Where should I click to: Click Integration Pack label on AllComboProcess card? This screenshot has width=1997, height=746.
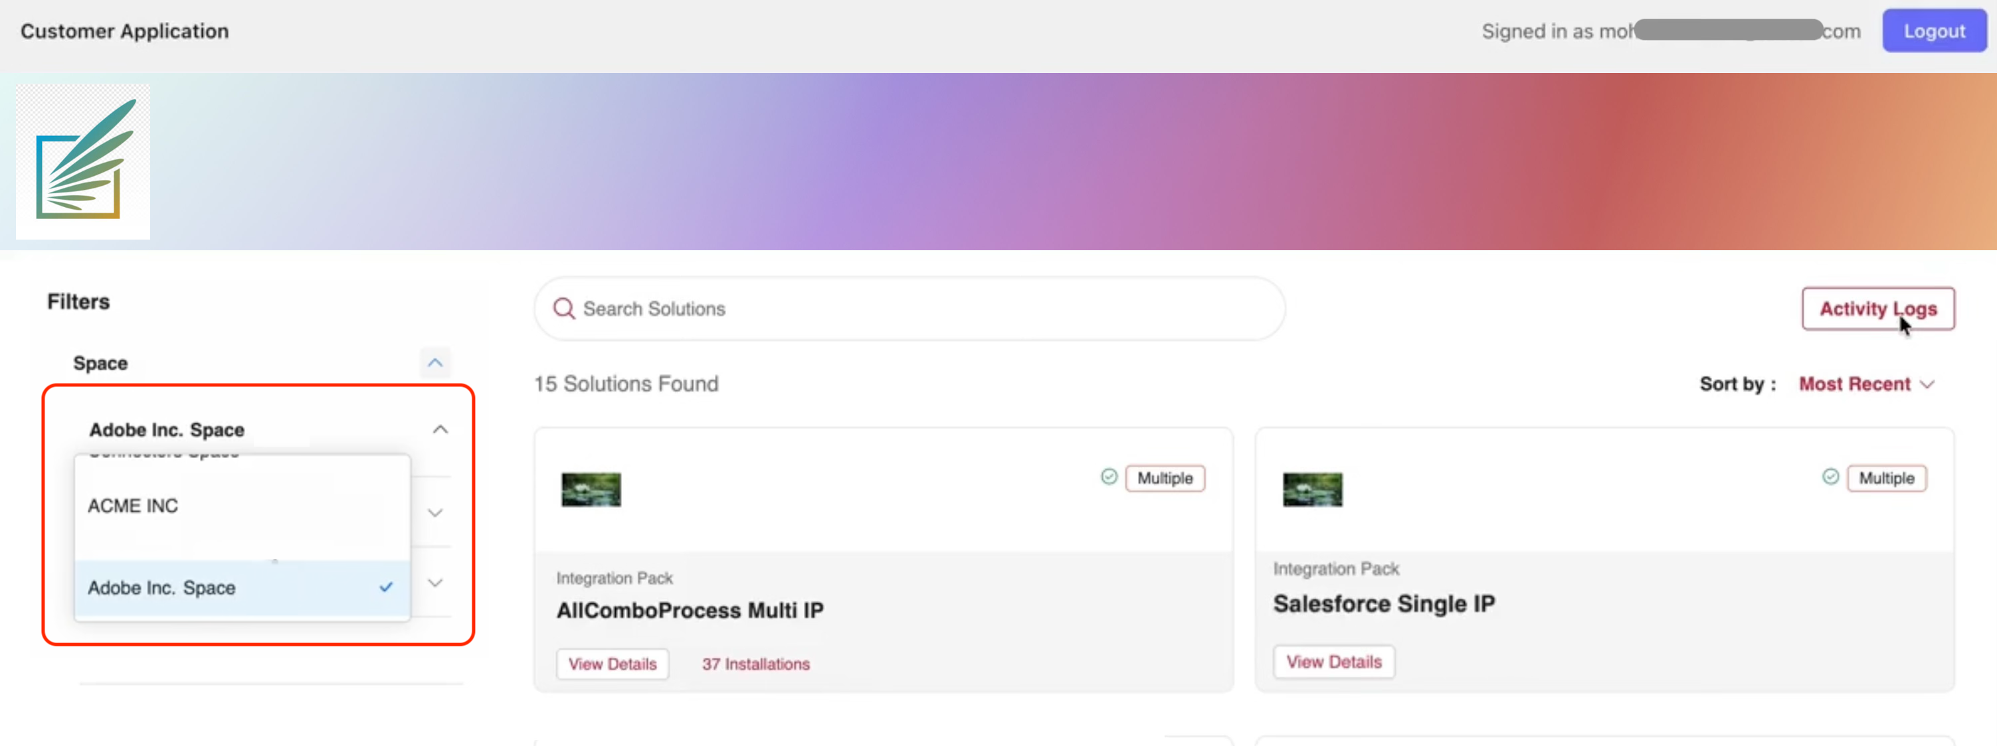614,578
